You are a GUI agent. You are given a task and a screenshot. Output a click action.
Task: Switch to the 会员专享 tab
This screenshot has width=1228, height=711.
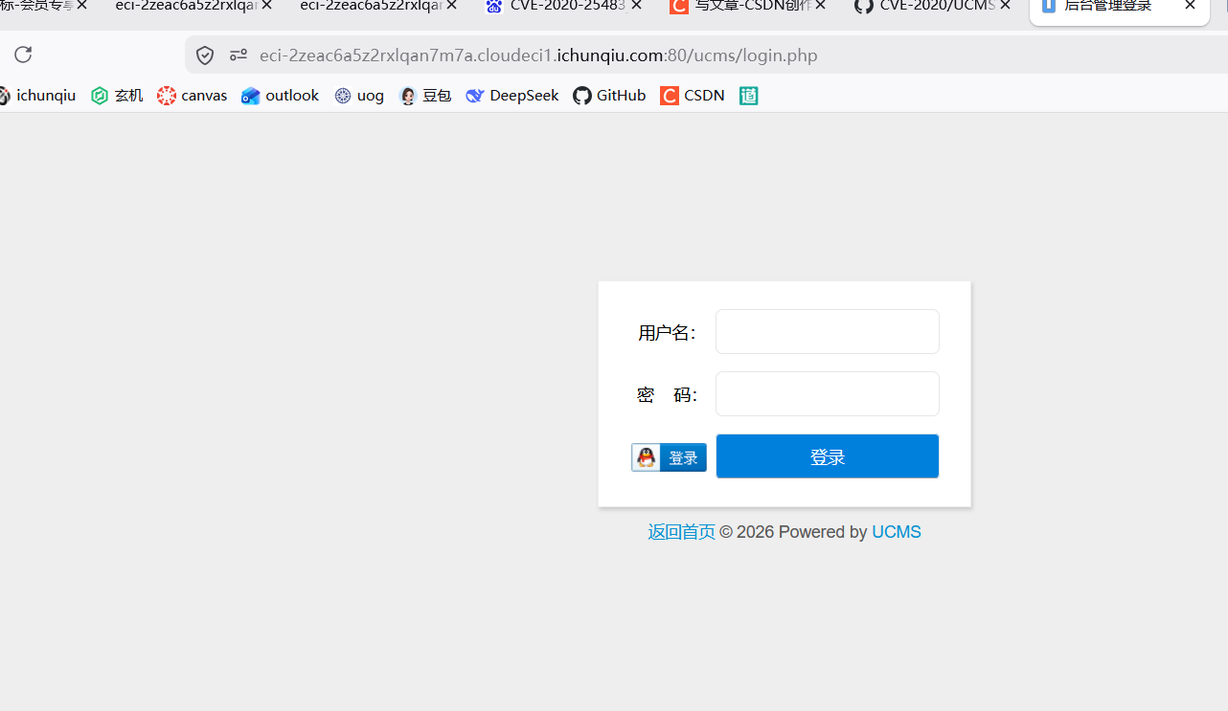(36, 5)
